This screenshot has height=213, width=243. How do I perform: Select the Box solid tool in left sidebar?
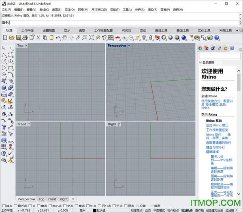pyautogui.click(x=4, y=88)
